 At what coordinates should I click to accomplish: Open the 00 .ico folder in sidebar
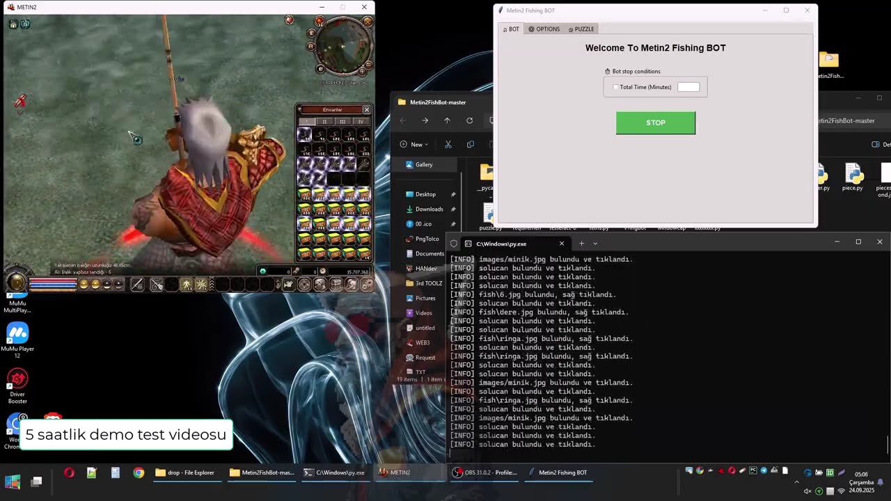[x=423, y=224]
